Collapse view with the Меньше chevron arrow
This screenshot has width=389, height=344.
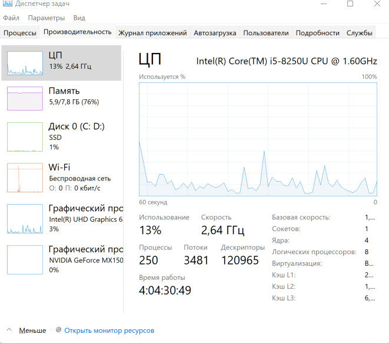[x=9, y=330]
